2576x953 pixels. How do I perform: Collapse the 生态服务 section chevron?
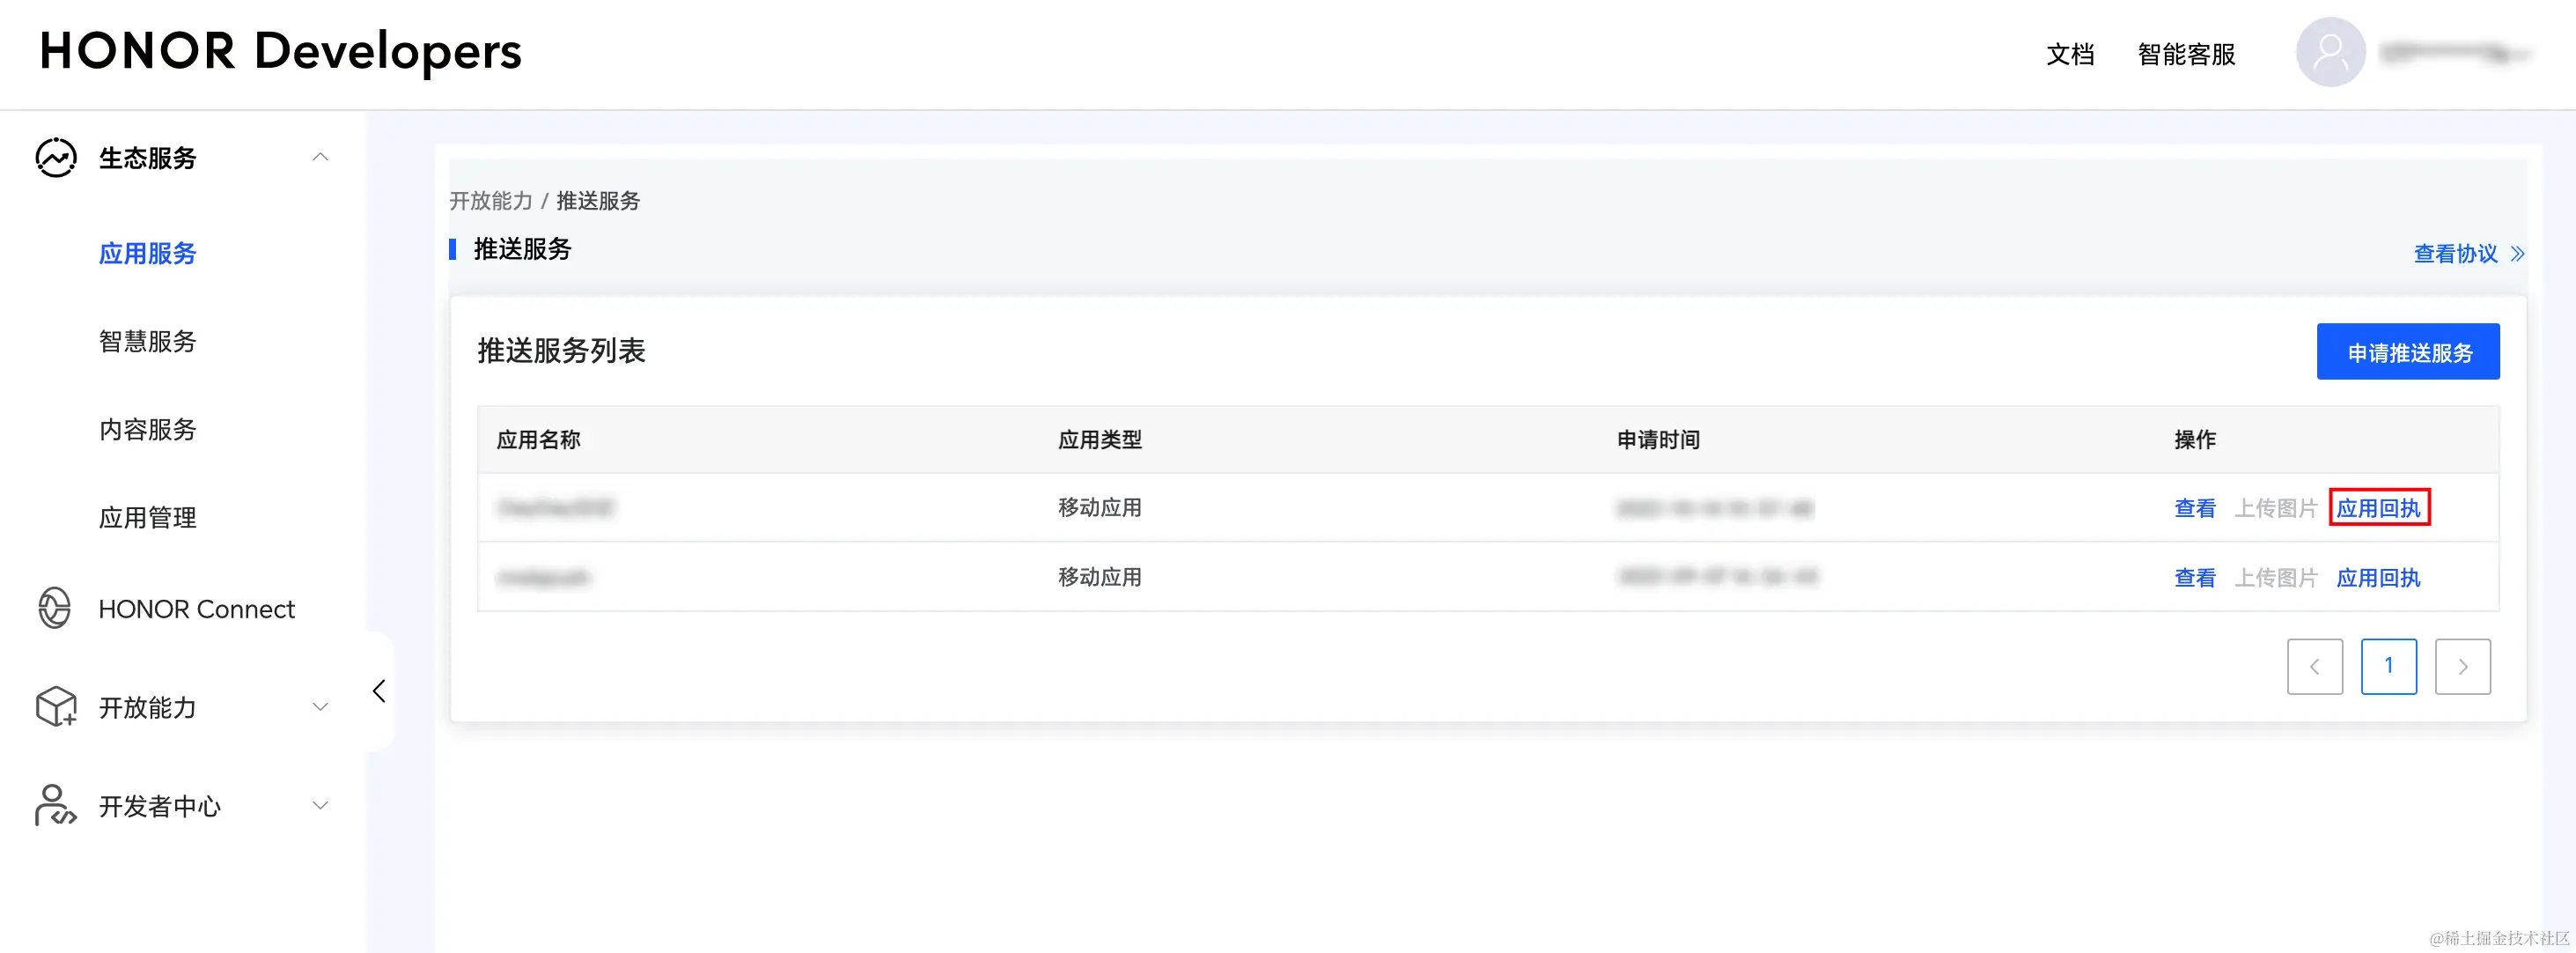pos(320,157)
